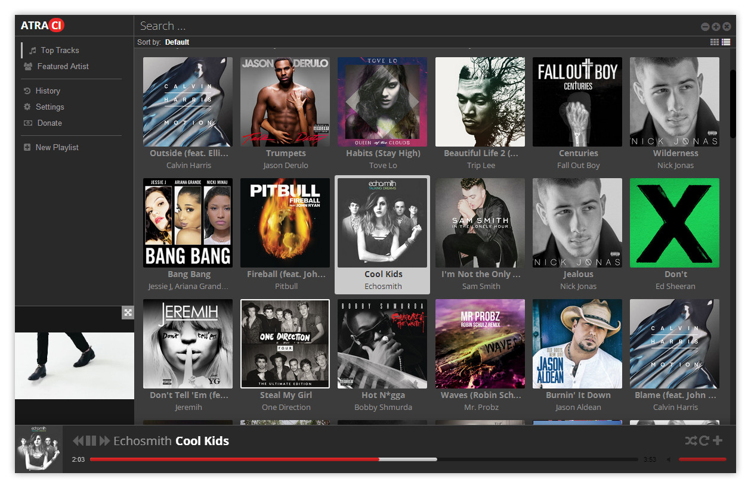751x488 pixels.
Task: Play Bang Bang by Jessie J
Action: 188,223
